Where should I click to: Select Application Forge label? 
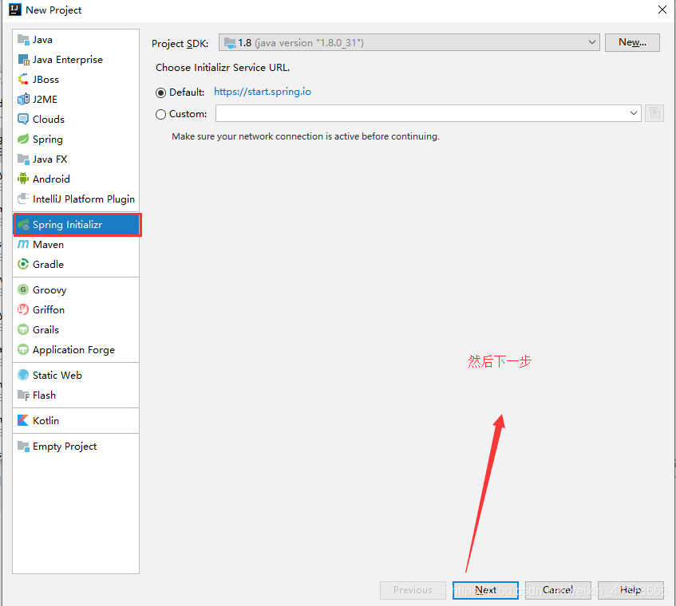tap(73, 350)
